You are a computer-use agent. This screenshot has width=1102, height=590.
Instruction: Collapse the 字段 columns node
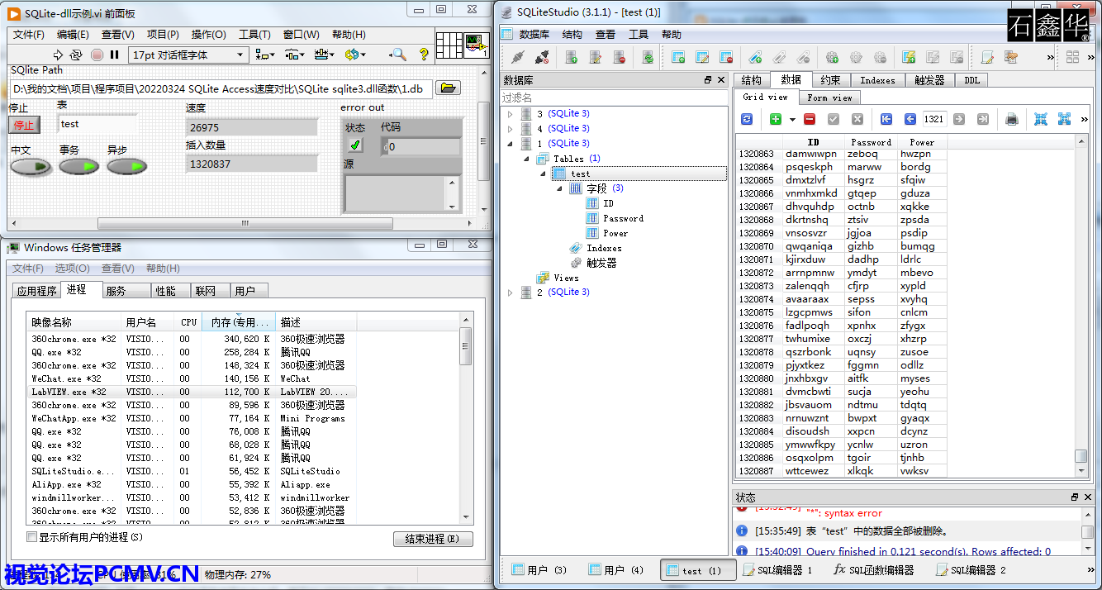[x=560, y=188]
